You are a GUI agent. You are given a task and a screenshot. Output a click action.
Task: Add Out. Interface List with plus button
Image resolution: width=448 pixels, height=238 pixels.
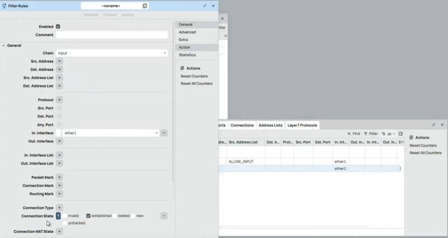click(59, 164)
